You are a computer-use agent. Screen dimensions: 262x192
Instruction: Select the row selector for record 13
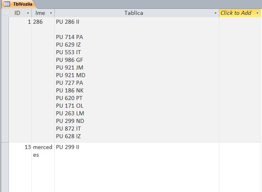(4, 167)
